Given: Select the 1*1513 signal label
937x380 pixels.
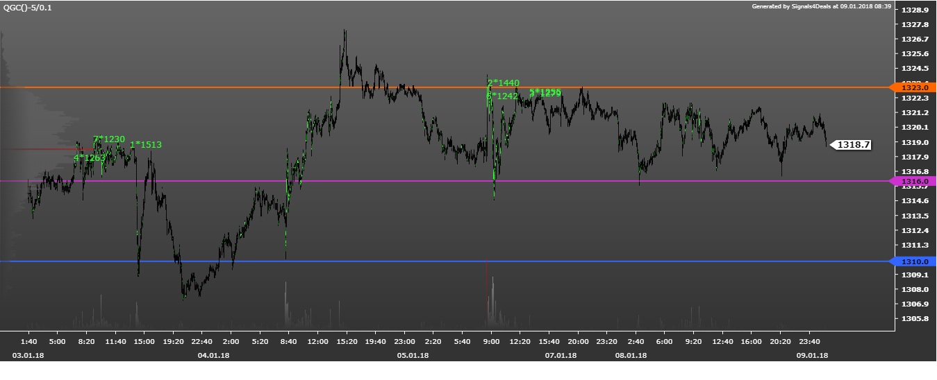Looking at the screenshot, I should (x=146, y=145).
